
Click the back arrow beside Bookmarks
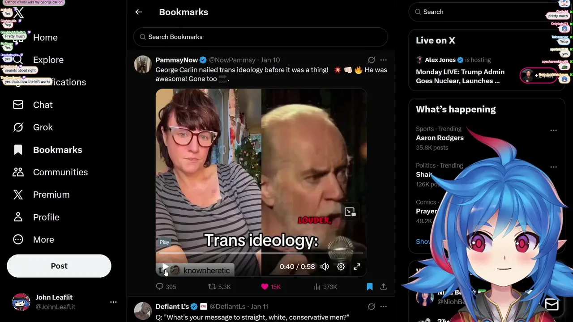(x=139, y=12)
